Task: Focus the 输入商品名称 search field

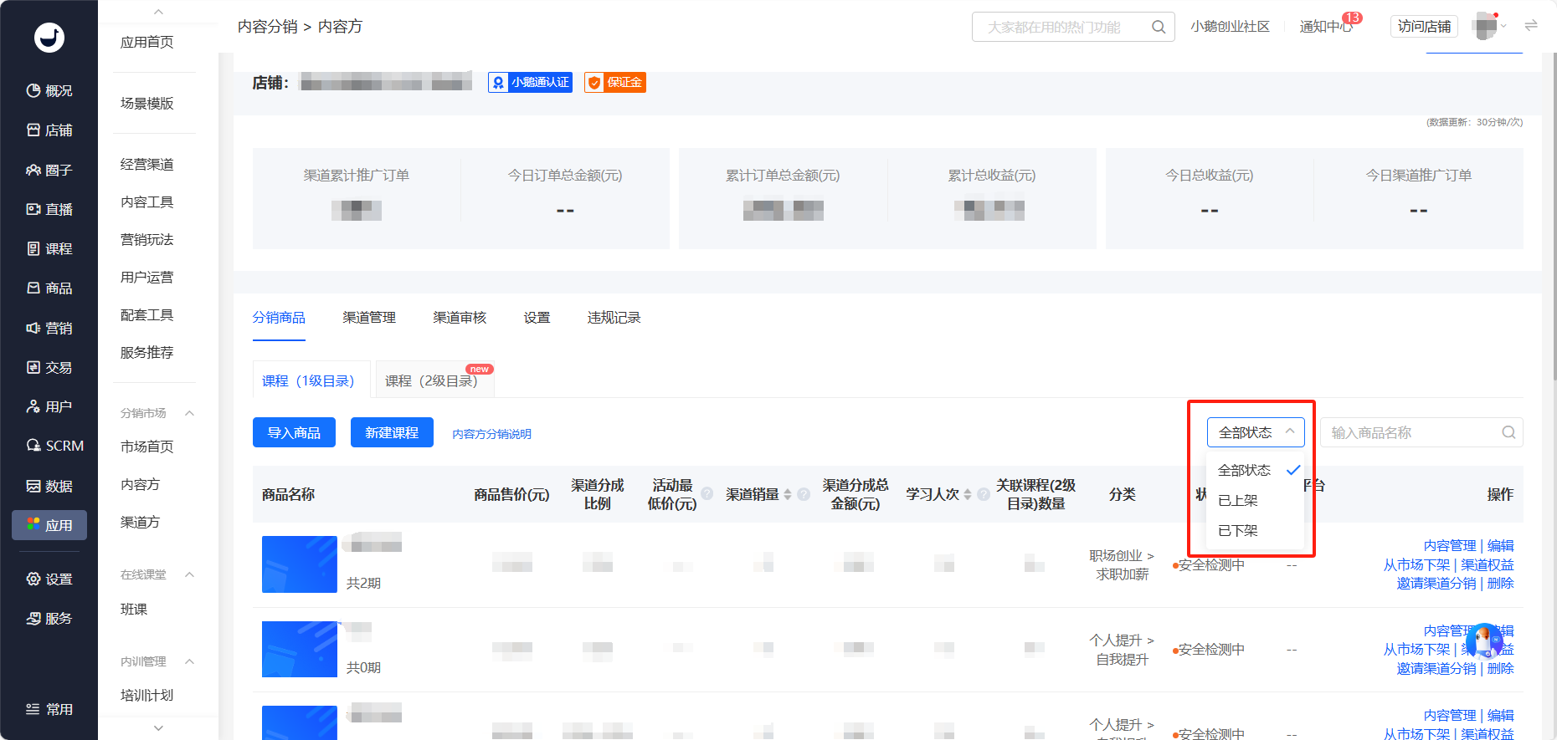Action: click(x=1421, y=432)
